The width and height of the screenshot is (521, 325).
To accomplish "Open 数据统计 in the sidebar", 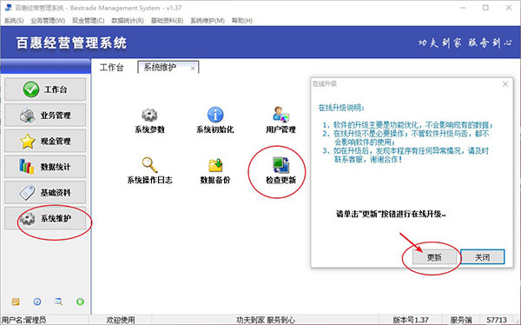I will coord(45,167).
